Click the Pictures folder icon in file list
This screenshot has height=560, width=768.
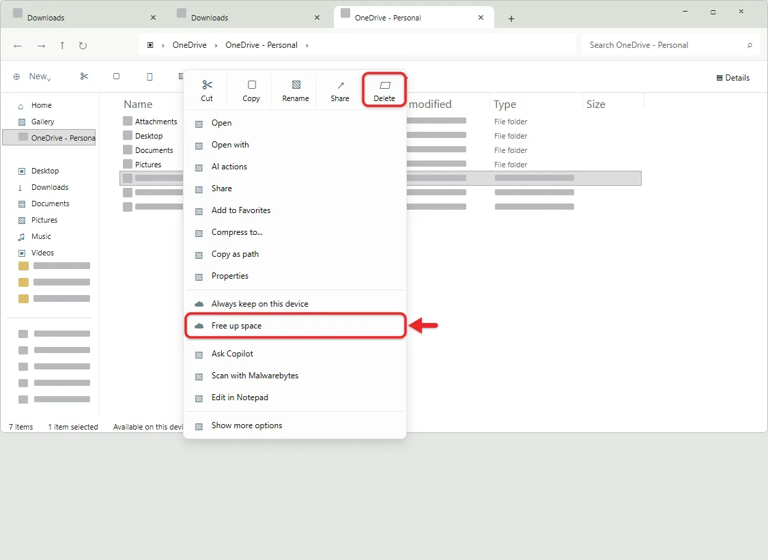tap(128, 164)
